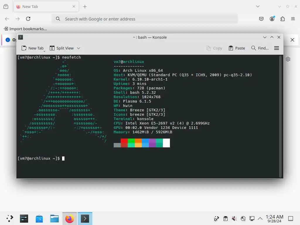Open the display brightness tray icon

pyautogui.click(x=243, y=219)
